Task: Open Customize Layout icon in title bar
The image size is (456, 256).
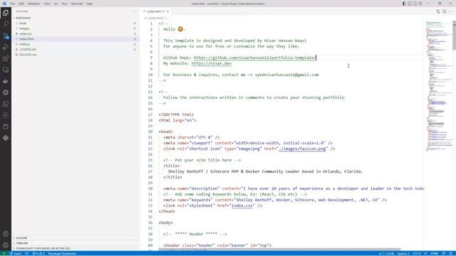Action: click(x=420, y=4)
